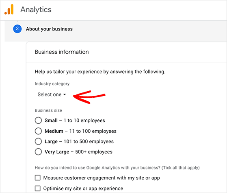Open the Industry category Select one dropdown
Image resolution: width=227 pixels, height=193 pixels.
pyautogui.click(x=52, y=94)
